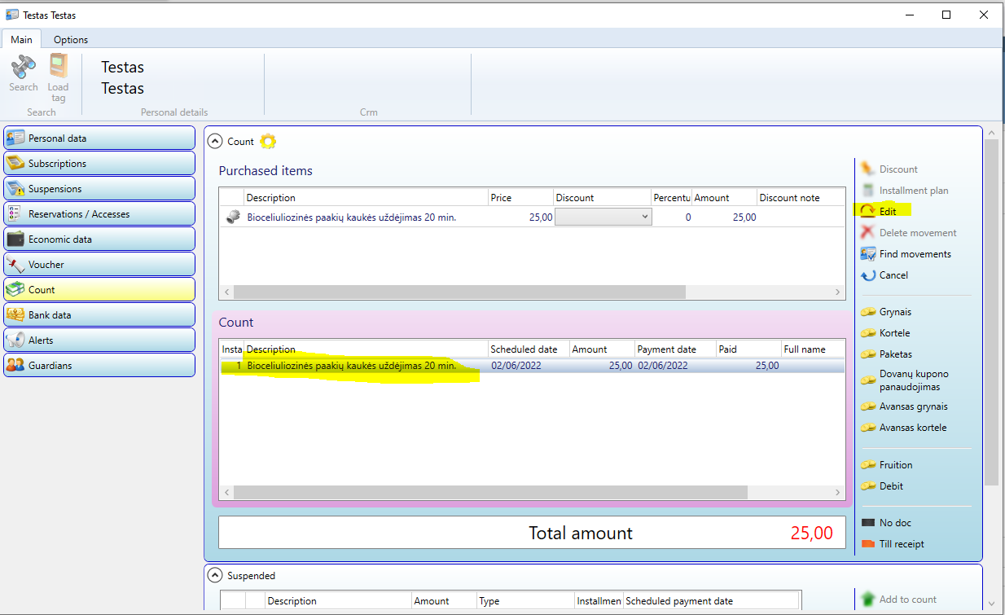Open the Suspensions section
Image resolution: width=1005 pixels, height=615 pixels.
(99, 189)
